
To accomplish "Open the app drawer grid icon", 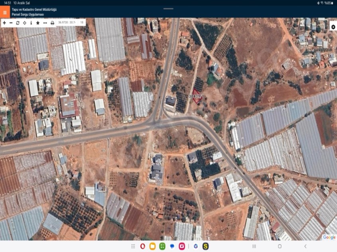I will 133,246.
